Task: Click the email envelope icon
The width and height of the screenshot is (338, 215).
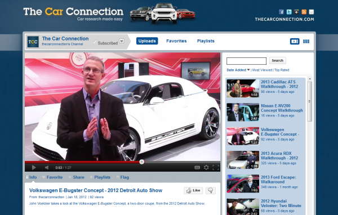Action: [312, 12]
